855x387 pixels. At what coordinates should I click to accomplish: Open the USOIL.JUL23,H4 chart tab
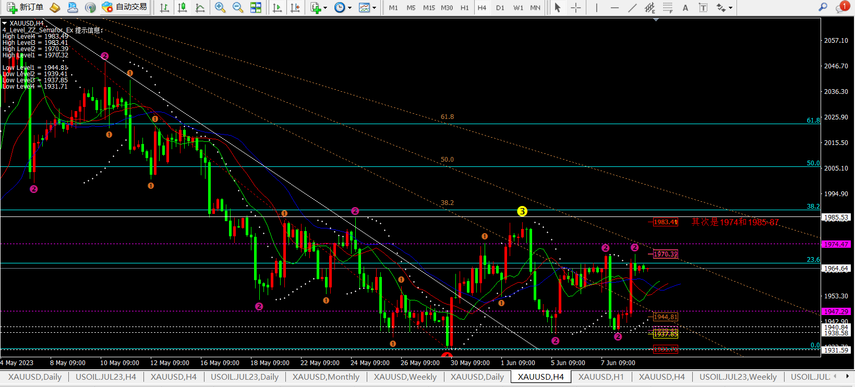point(106,377)
